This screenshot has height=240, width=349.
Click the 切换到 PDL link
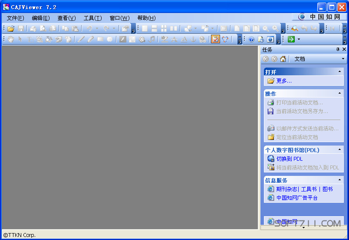click(290, 159)
